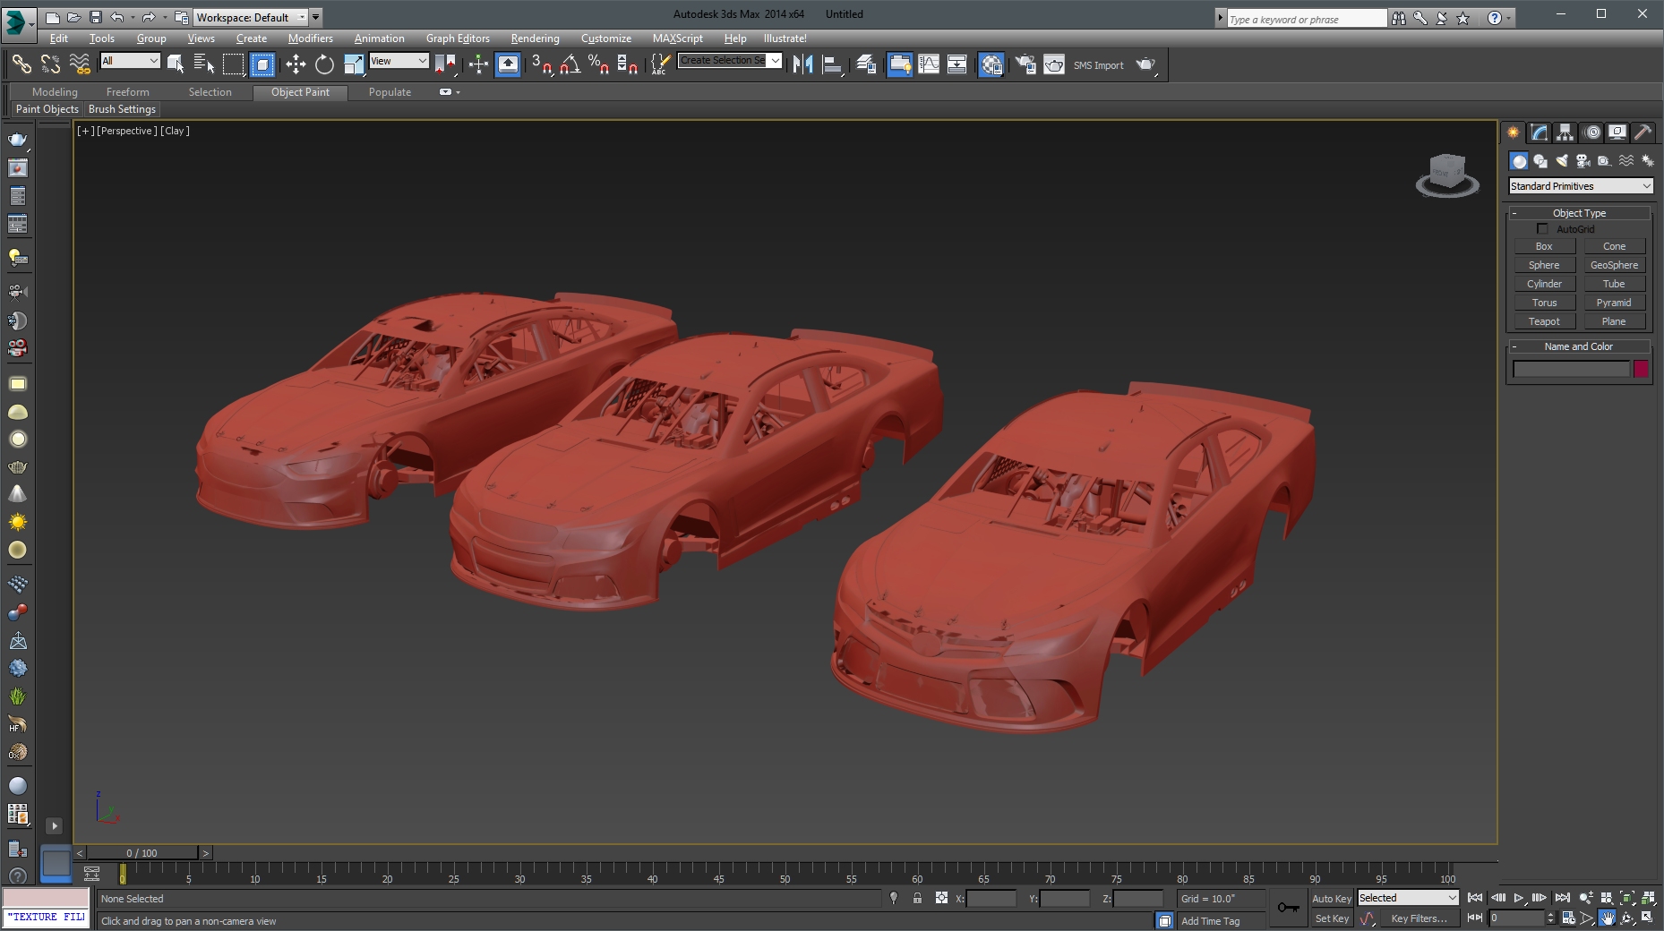This screenshot has width=1664, height=931.
Task: Choose Rectangular Selection Region tool
Action: [233, 64]
